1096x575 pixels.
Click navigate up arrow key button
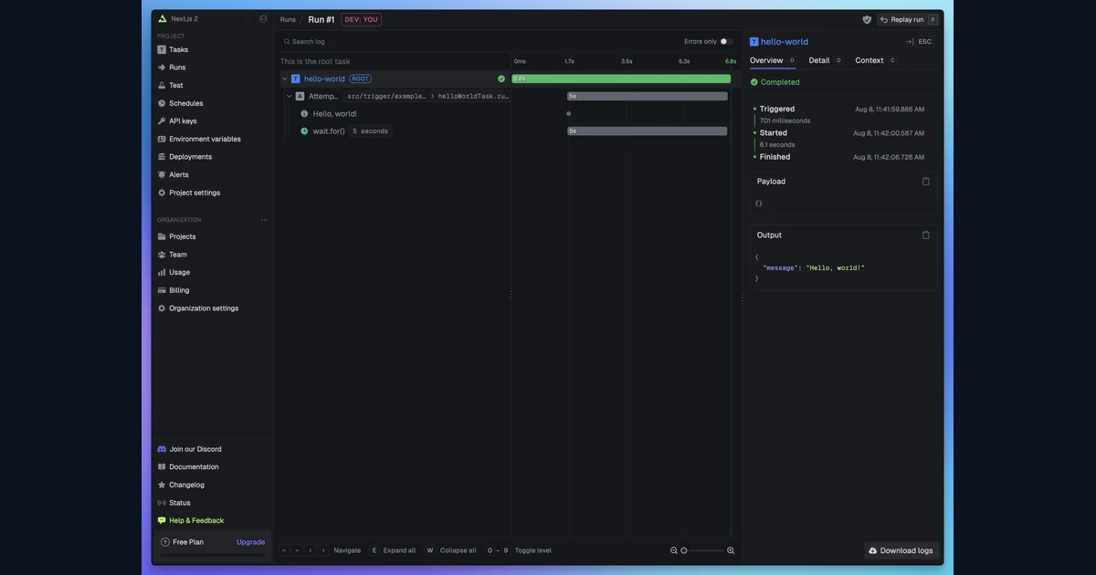(284, 550)
